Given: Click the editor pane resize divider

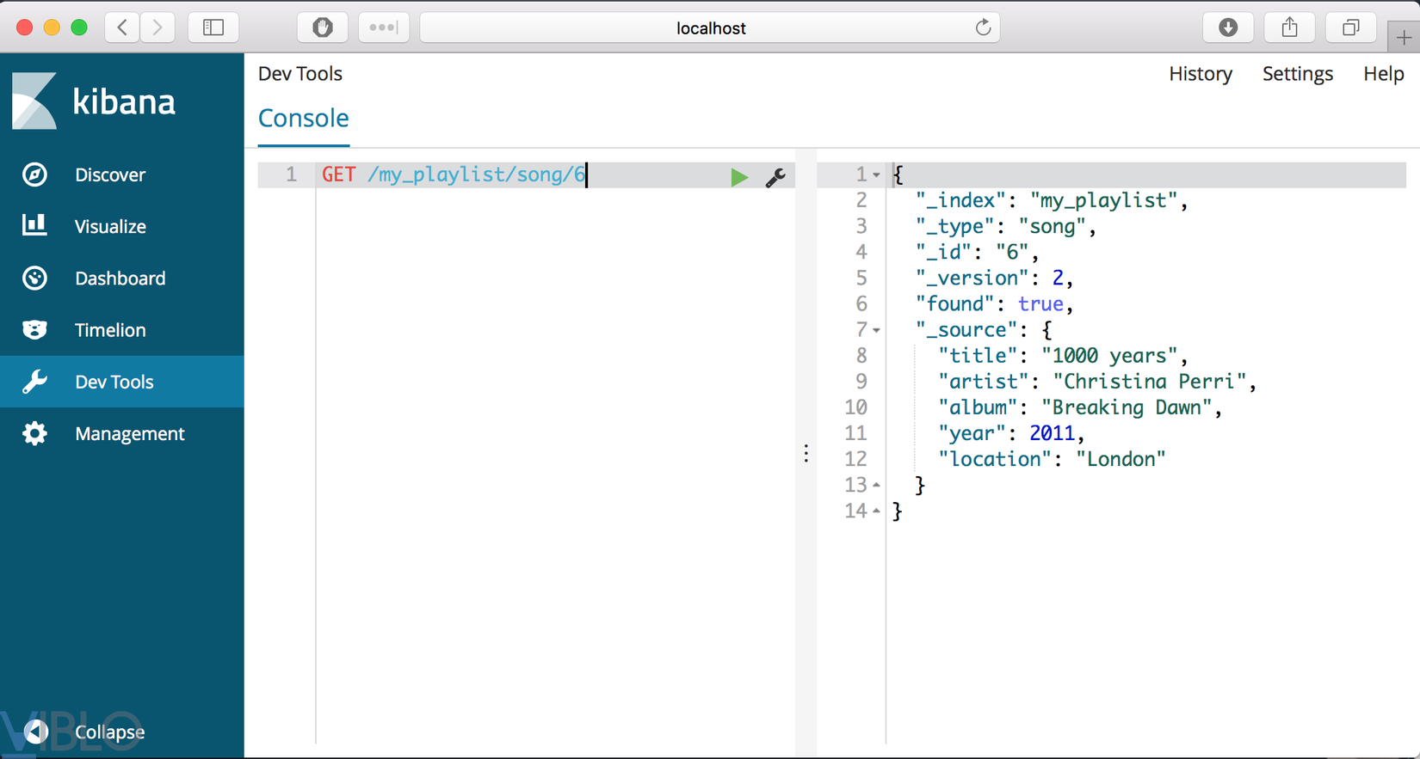Looking at the screenshot, I should (806, 453).
